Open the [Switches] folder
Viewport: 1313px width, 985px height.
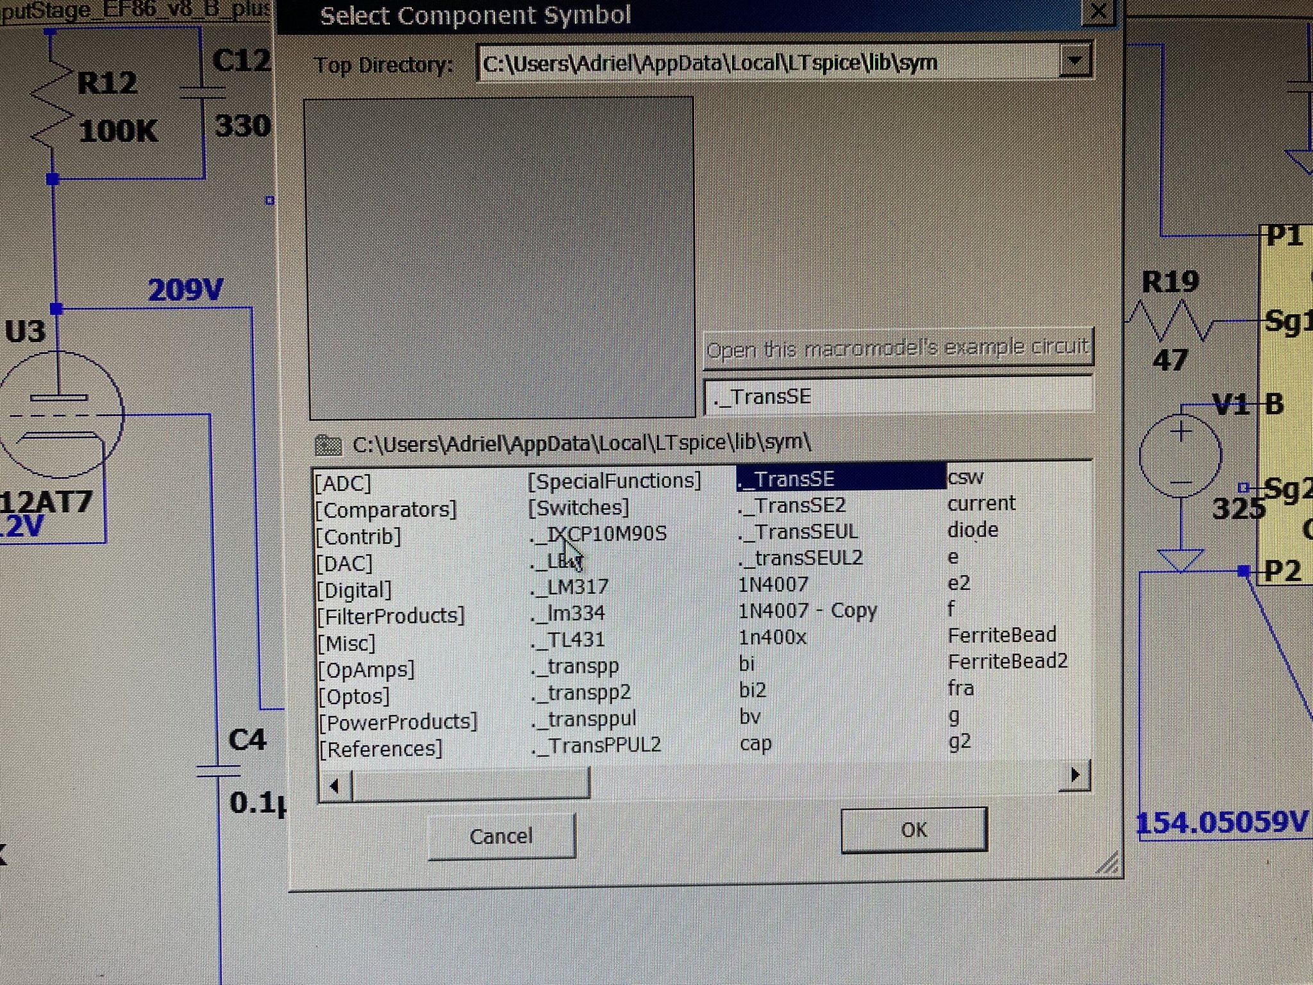point(578,508)
